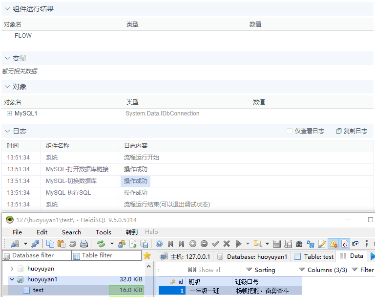The width and height of the screenshot is (375, 297).
Task: Click the Sorting button
Action: 261,270
